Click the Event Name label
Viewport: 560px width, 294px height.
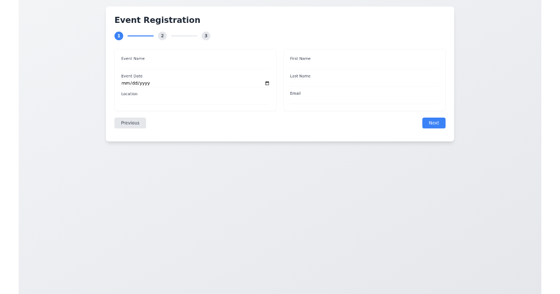pos(133,58)
